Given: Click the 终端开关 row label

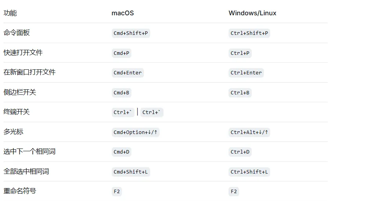Looking at the screenshot, I should point(16,112).
